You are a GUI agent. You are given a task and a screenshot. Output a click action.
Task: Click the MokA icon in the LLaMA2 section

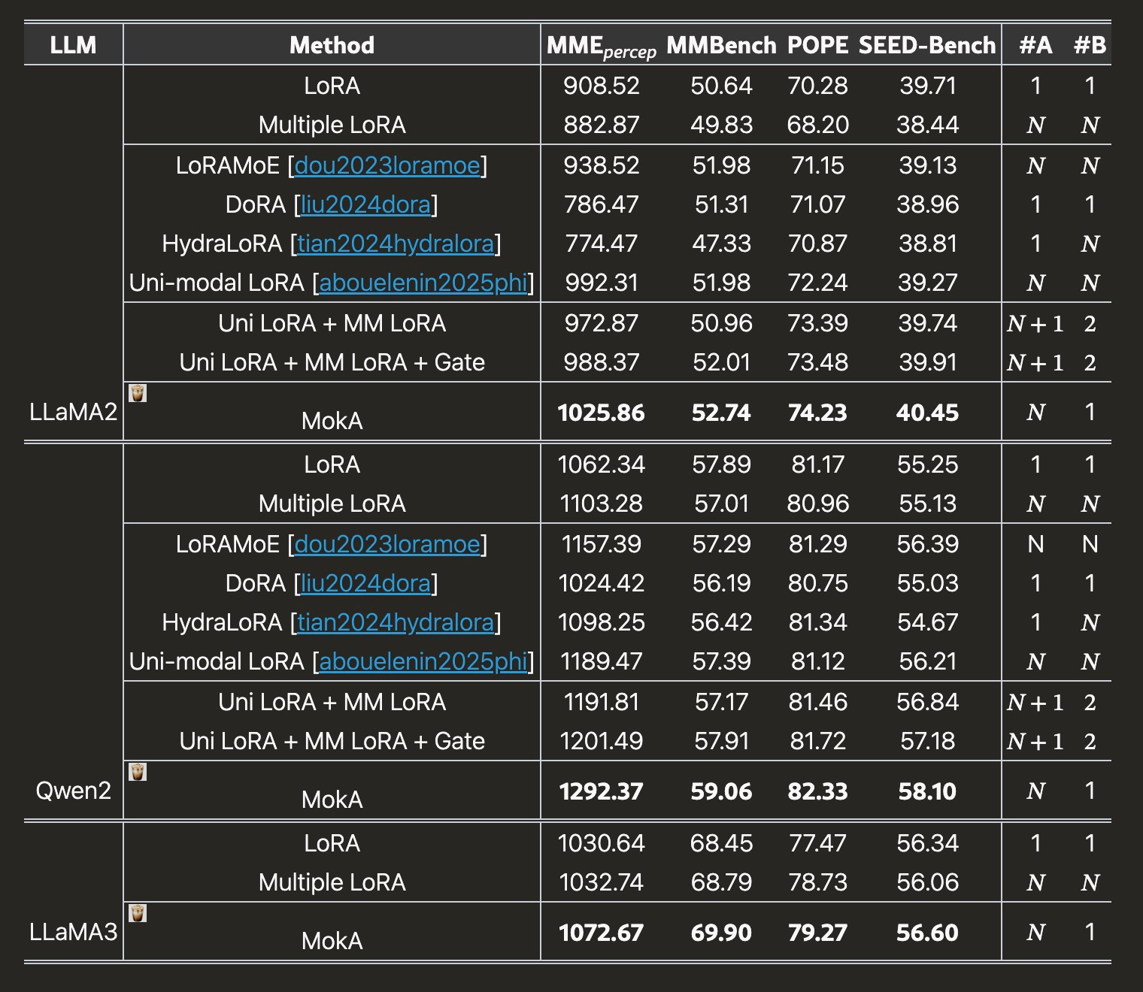click(138, 393)
